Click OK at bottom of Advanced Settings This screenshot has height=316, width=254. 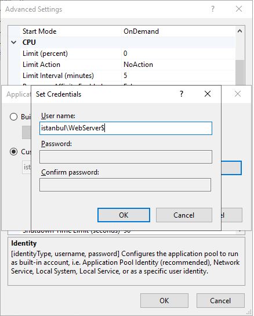point(164,300)
